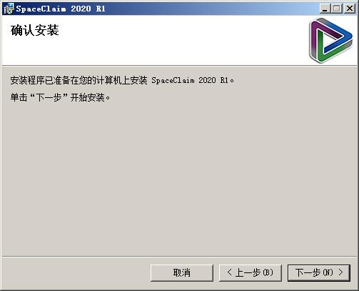Click the SpaceClaim 2020 R1 title bar text
359x291 pixels.
click(61, 9)
